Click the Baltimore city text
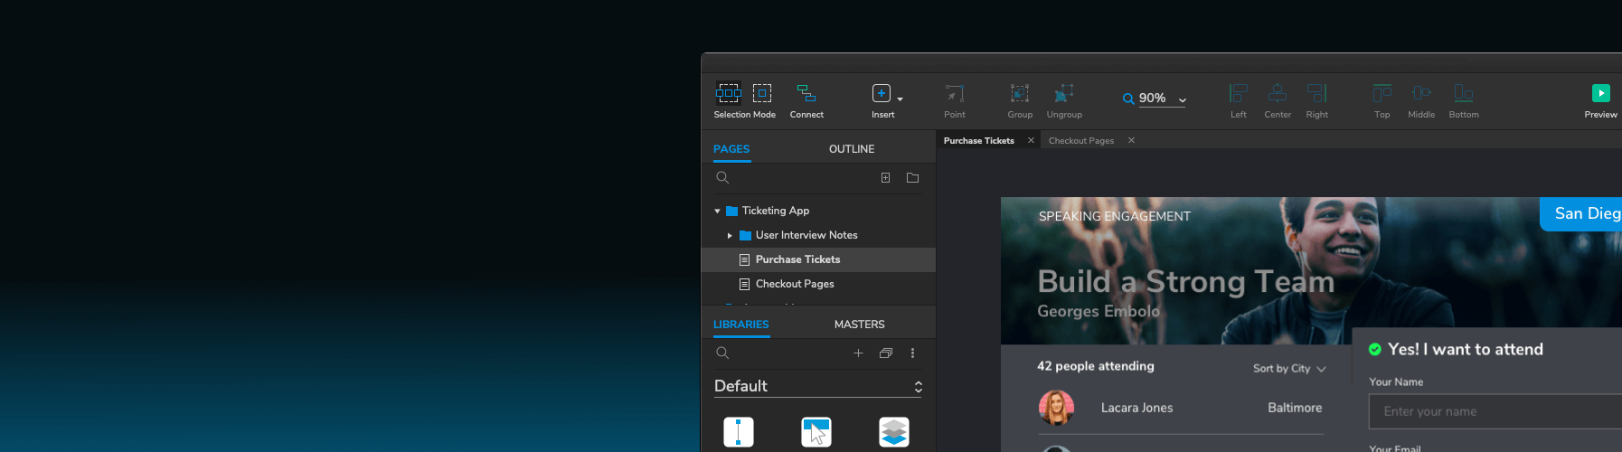Viewport: 1622px width, 452px height. coord(1295,408)
